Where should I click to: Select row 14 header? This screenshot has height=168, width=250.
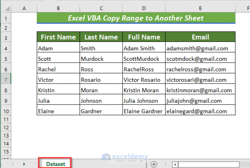(6, 144)
